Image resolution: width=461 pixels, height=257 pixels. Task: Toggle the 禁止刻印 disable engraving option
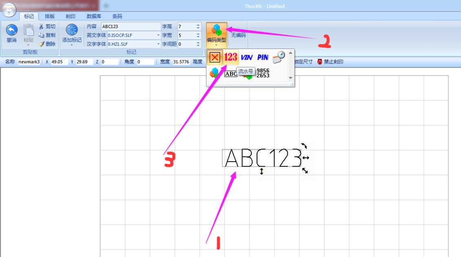[330, 62]
